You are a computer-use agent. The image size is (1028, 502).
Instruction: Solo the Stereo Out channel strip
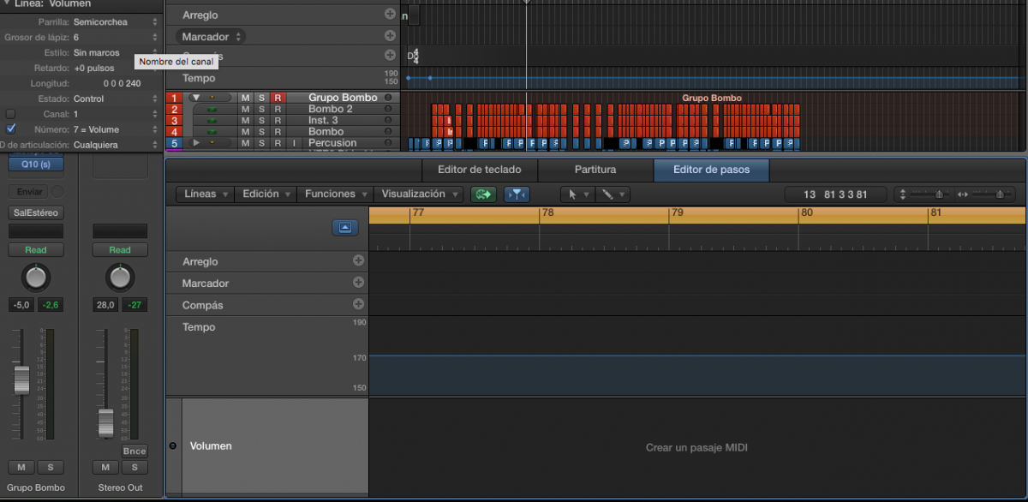(x=134, y=467)
